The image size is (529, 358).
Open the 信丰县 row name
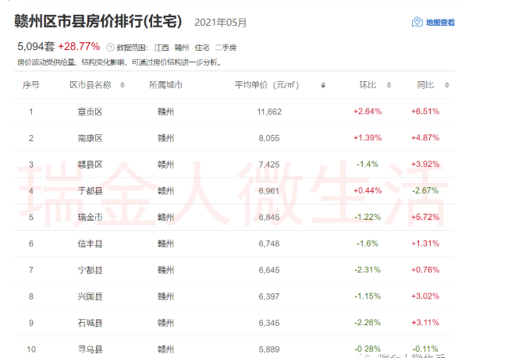click(x=90, y=243)
